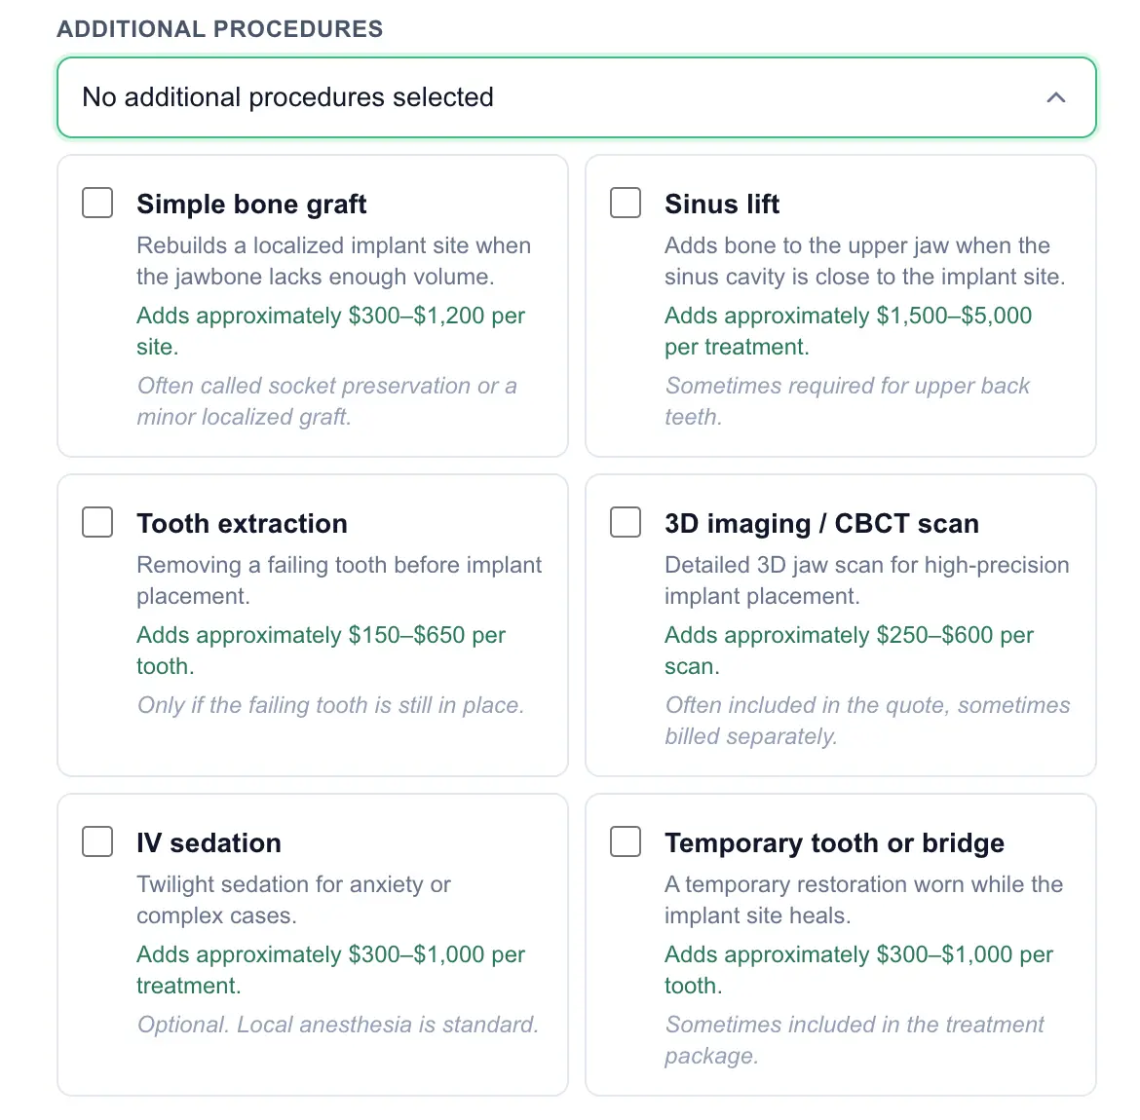Image resolution: width=1140 pixels, height=1120 pixels.
Task: Click the 'Sinus lift' card heading
Action: coord(722,205)
